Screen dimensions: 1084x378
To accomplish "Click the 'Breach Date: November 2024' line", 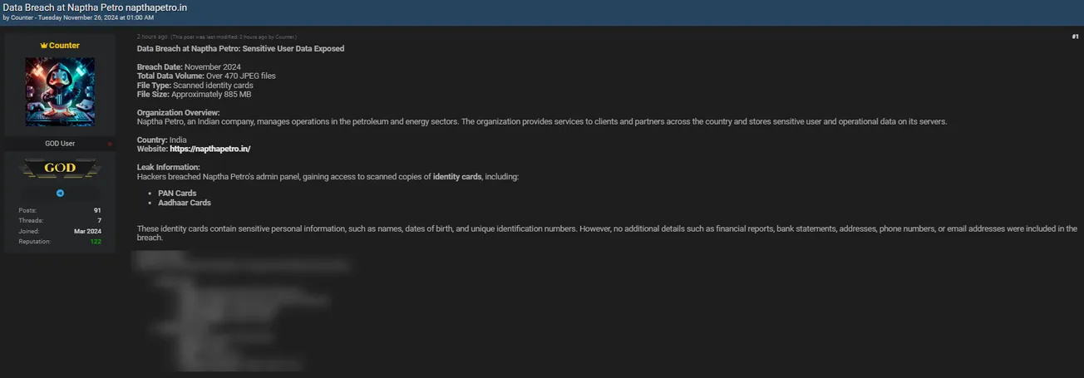I will click(x=188, y=67).
